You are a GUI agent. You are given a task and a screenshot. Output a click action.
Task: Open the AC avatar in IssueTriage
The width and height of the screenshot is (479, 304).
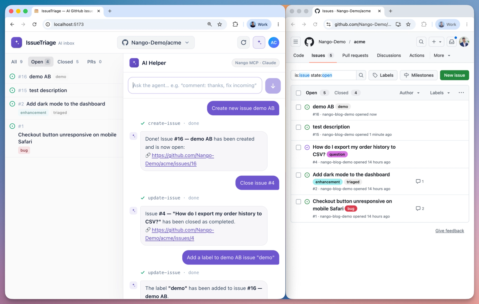274,43
